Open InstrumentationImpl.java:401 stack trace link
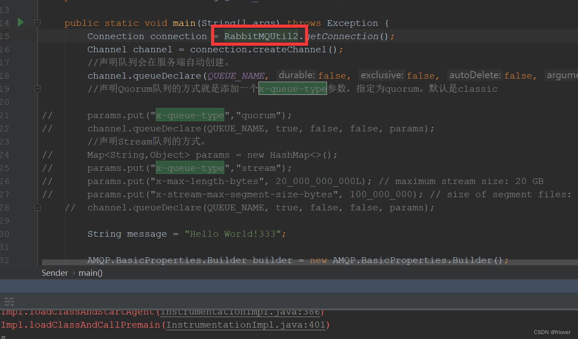 [x=246, y=325]
